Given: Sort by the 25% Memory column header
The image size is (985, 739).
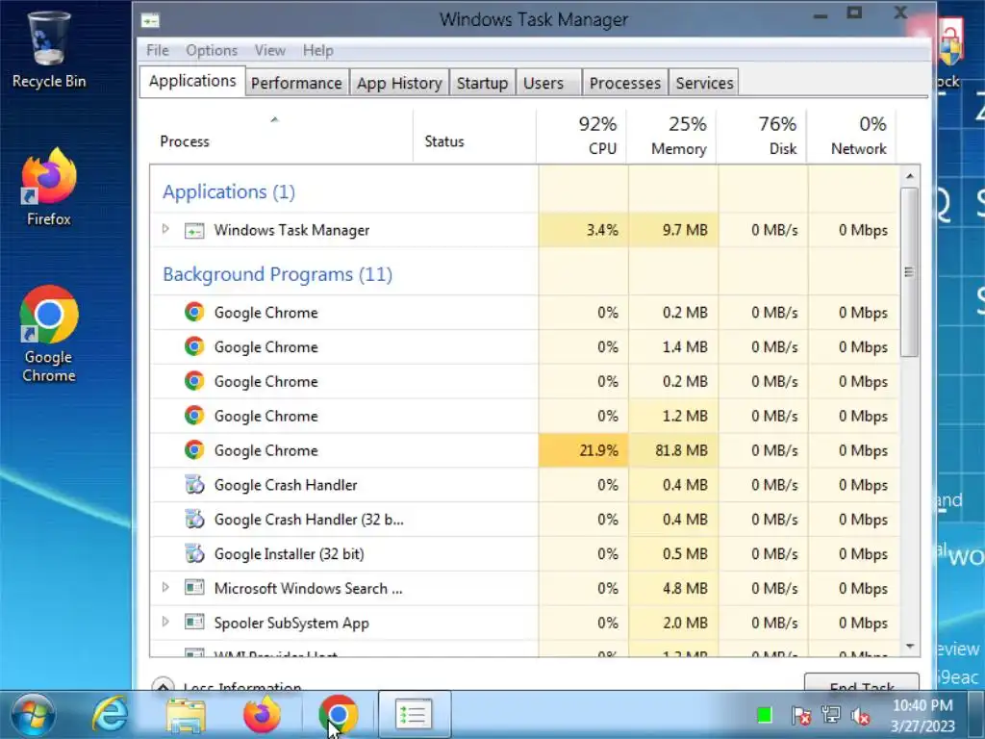Looking at the screenshot, I should [x=672, y=137].
